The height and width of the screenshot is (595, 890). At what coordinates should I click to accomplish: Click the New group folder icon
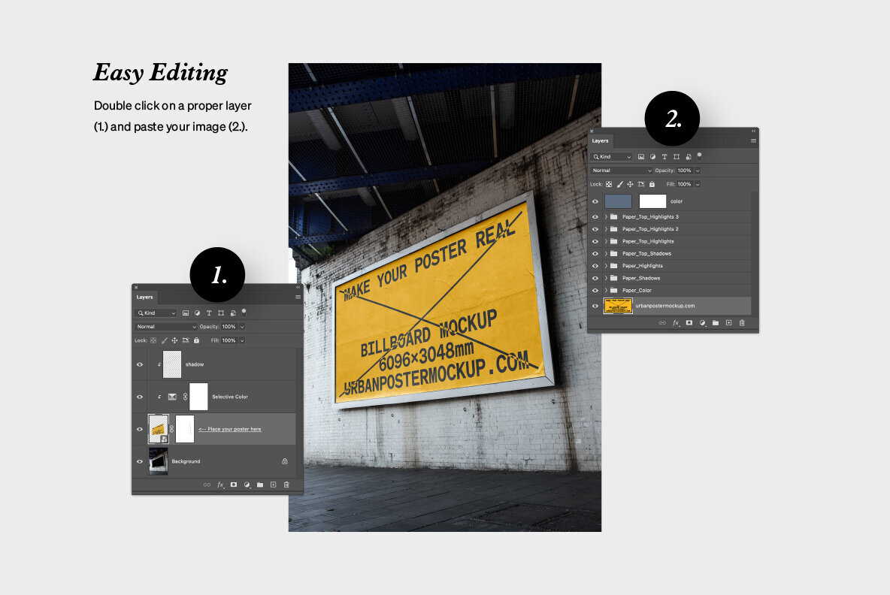262,484
